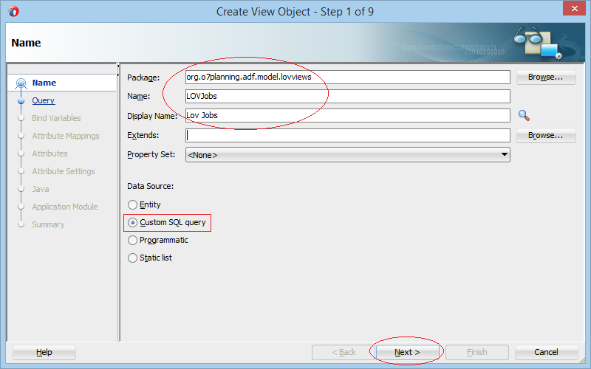591x369 pixels.
Task: Cancel the Create View Object wizard
Action: pos(546,353)
